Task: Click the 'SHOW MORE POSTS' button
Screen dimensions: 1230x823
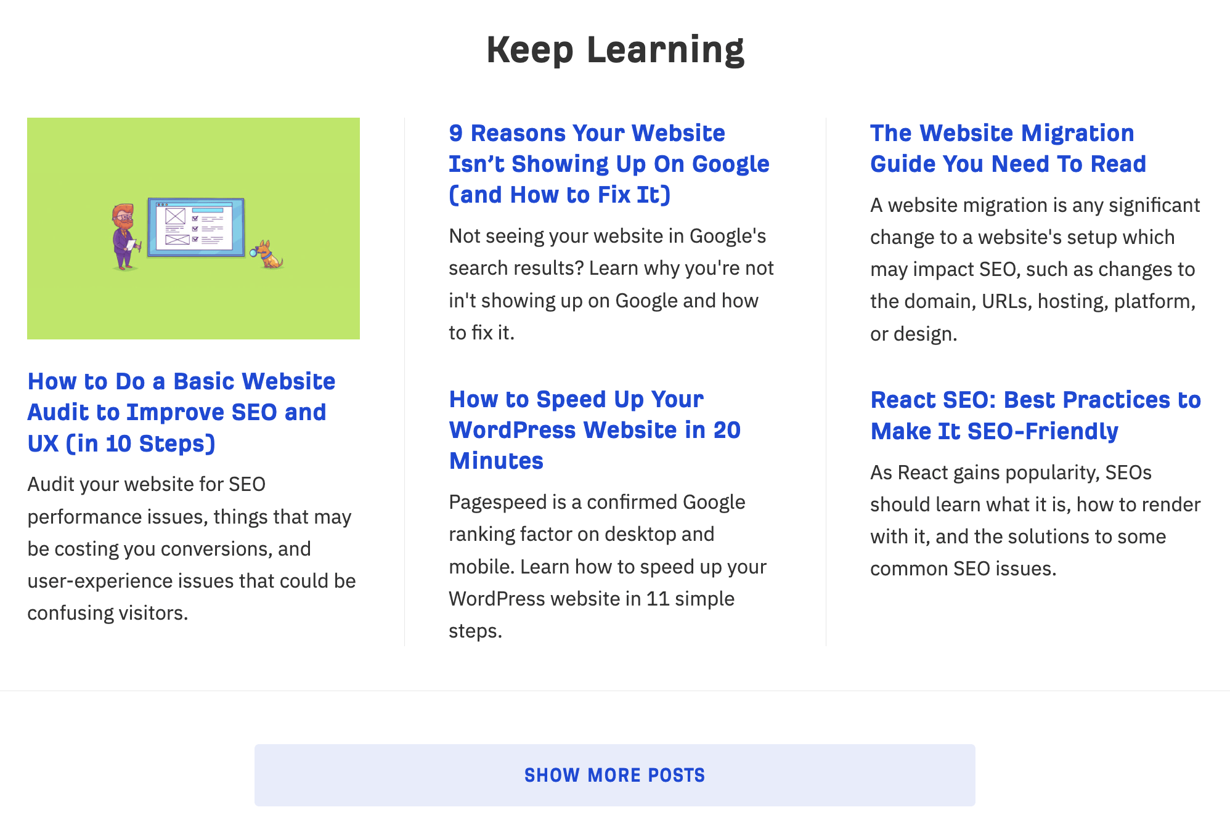Action: [616, 774]
